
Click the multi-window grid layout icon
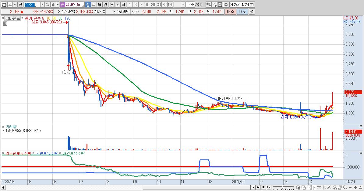coord(299,188)
